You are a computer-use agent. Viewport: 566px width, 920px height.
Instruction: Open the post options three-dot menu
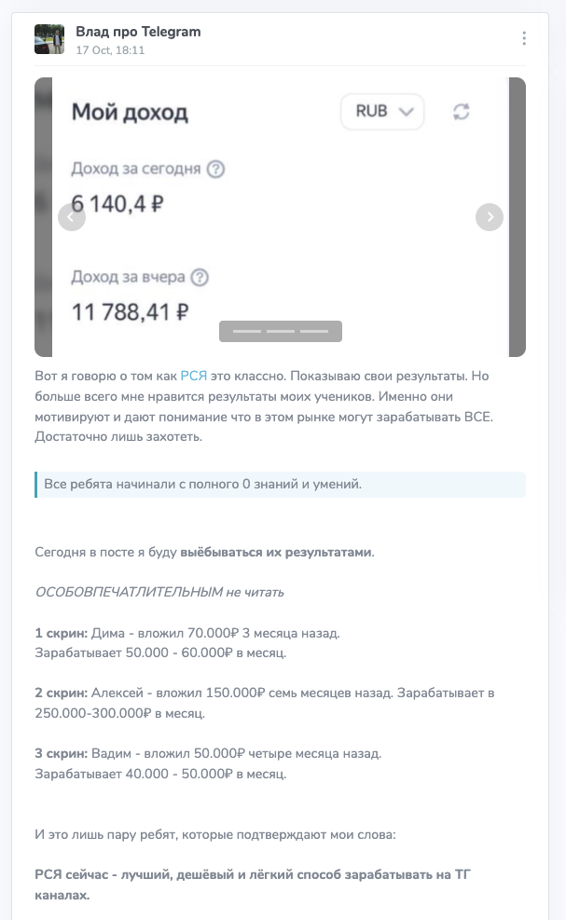526,37
